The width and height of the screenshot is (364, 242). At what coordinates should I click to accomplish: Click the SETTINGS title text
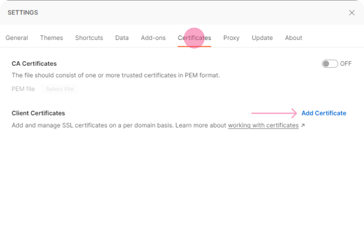(x=23, y=13)
